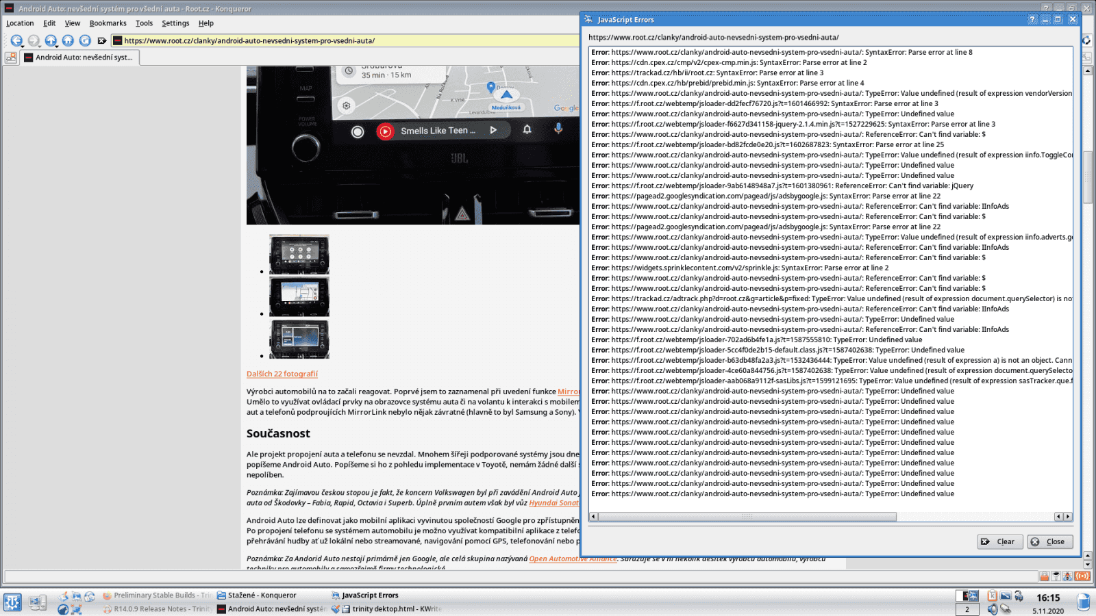Open Klipper clipboard tray icon

point(992,595)
